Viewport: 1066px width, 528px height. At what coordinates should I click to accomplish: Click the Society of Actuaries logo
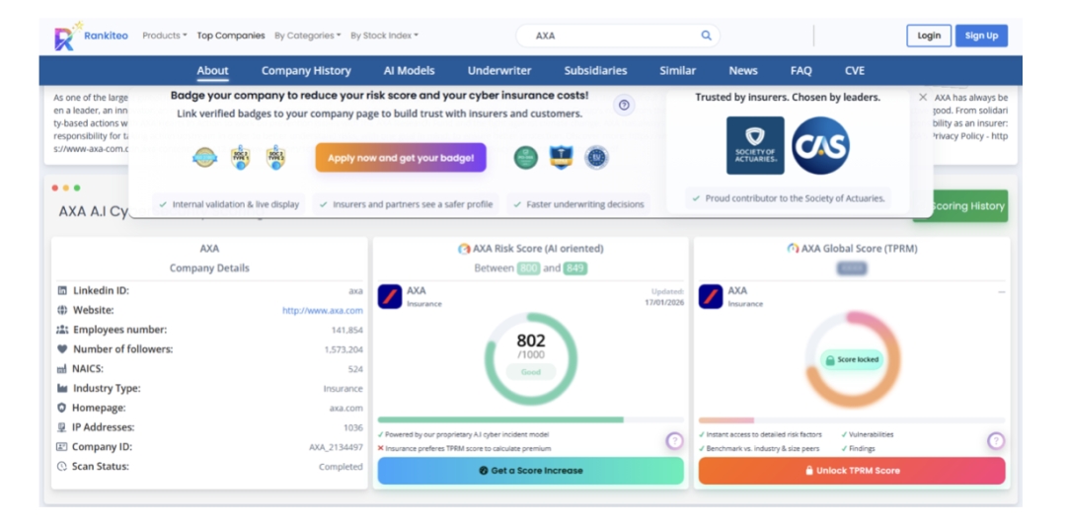pyautogui.click(x=755, y=145)
